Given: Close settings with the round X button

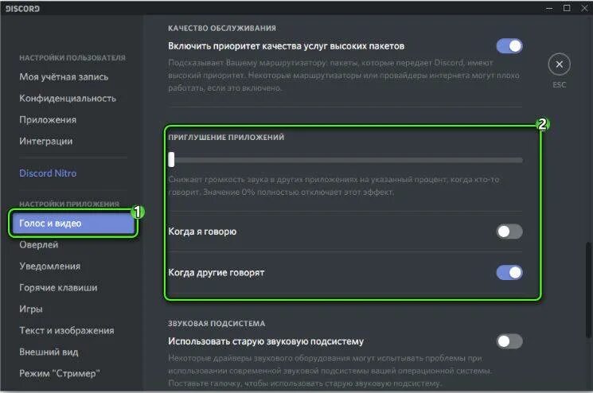Looking at the screenshot, I should (x=559, y=64).
